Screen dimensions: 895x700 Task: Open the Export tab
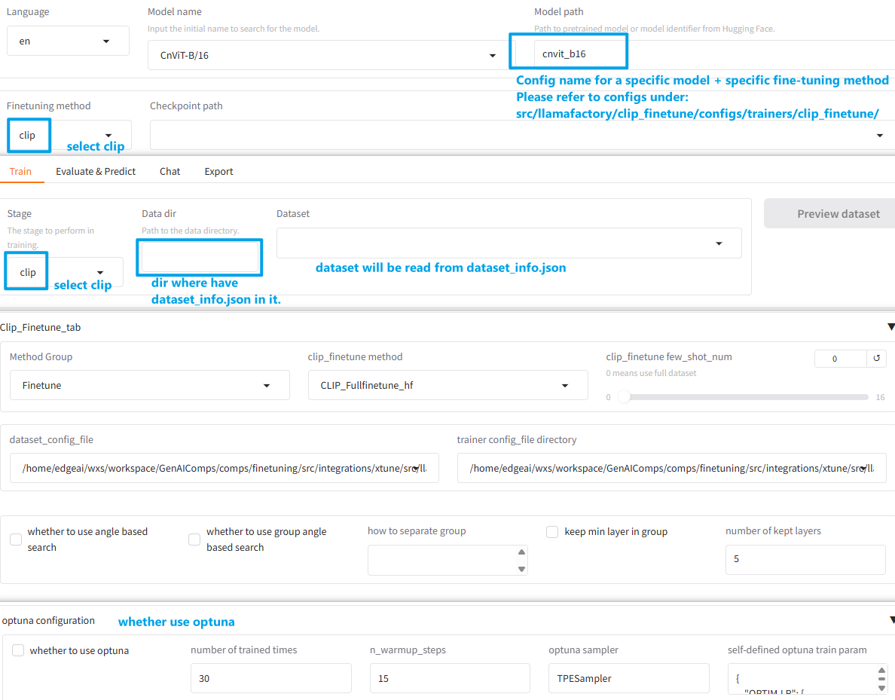click(218, 171)
